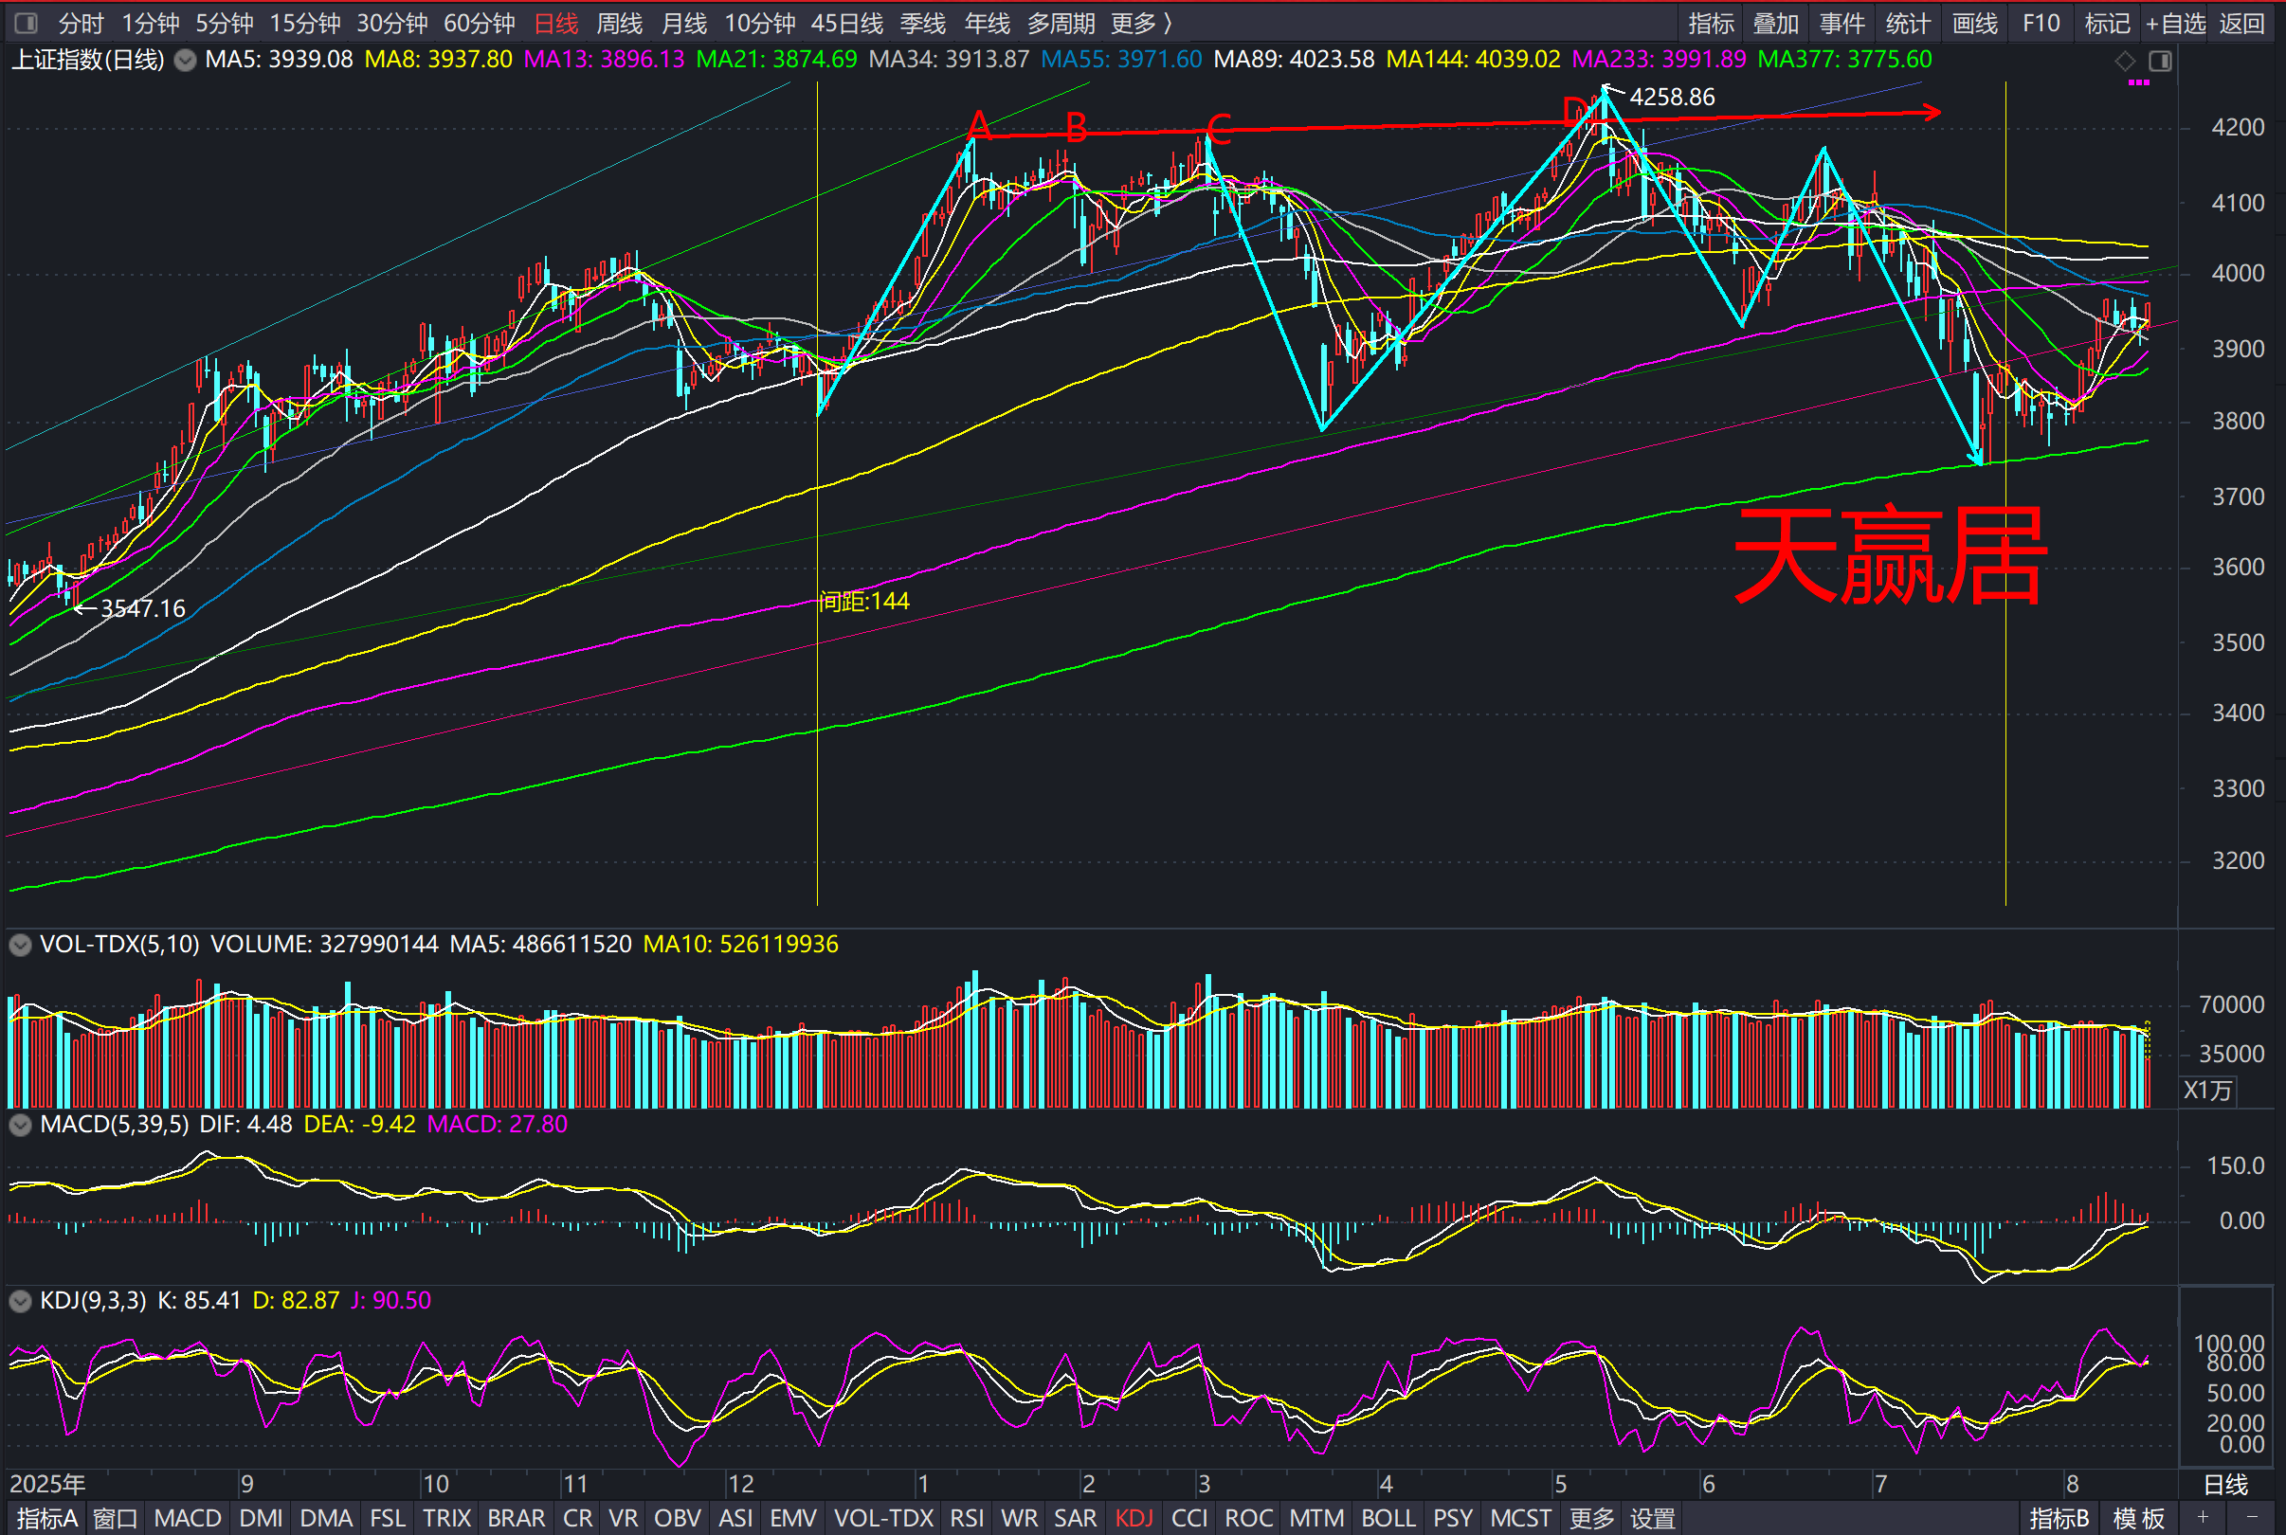Image resolution: width=2286 pixels, height=1535 pixels.
Task: Click the panel layout icon before 分时
Action: pyautogui.click(x=27, y=23)
